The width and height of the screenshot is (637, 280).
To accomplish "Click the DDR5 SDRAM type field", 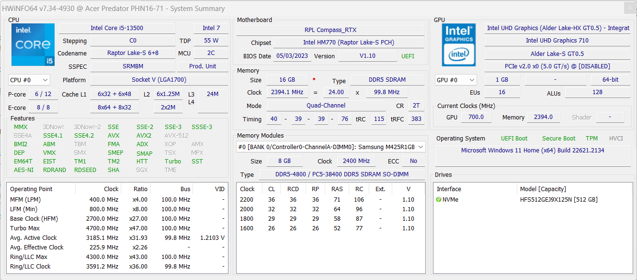I will pyautogui.click(x=387, y=80).
